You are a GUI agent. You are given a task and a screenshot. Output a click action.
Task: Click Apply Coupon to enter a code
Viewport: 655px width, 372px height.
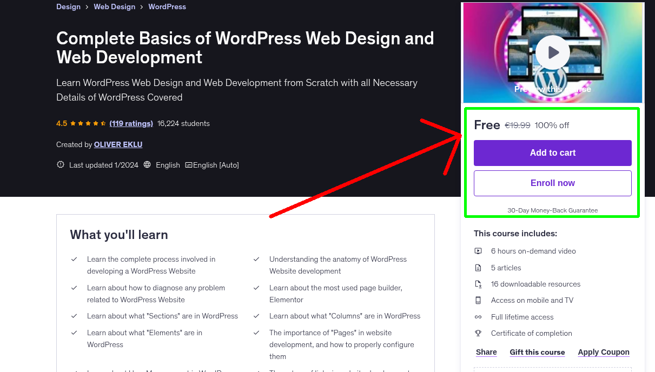[603, 352]
